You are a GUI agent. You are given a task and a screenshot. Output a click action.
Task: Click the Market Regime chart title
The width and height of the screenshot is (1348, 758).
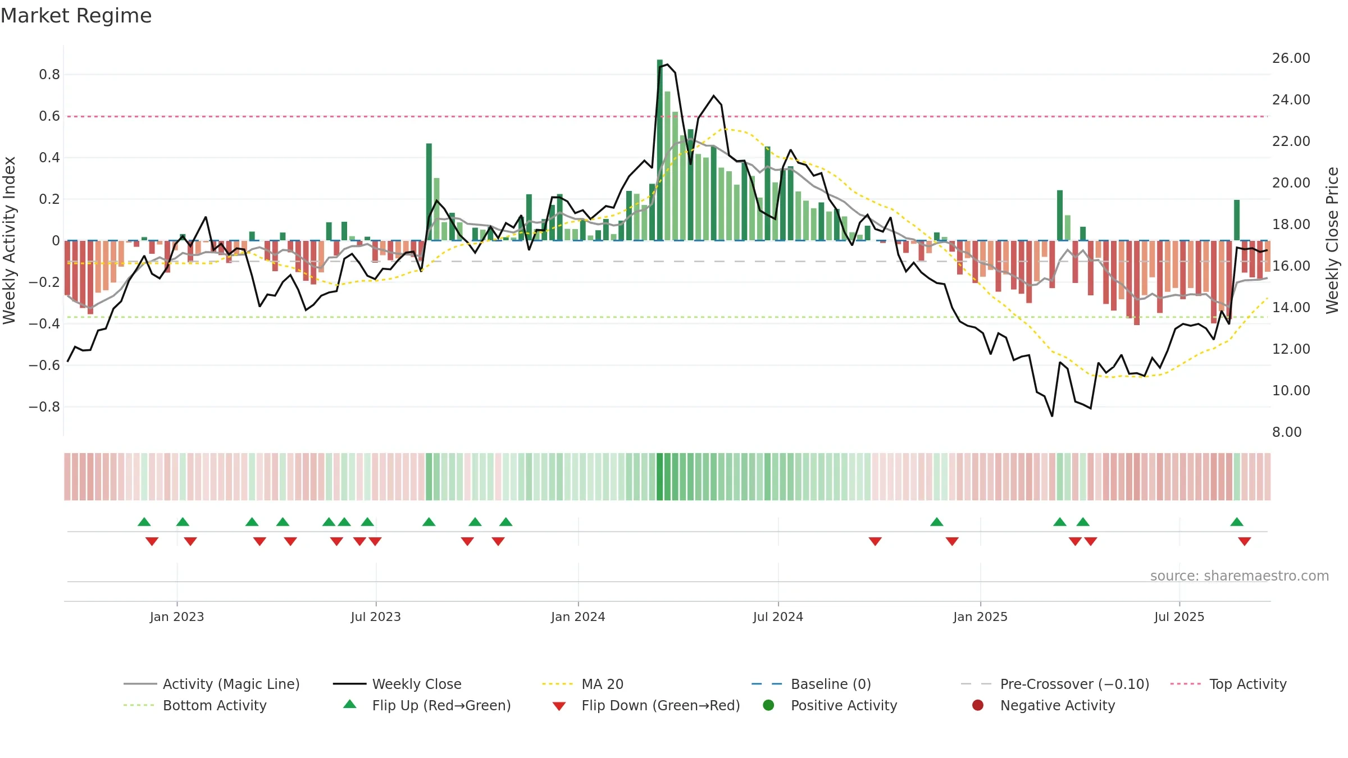click(76, 16)
